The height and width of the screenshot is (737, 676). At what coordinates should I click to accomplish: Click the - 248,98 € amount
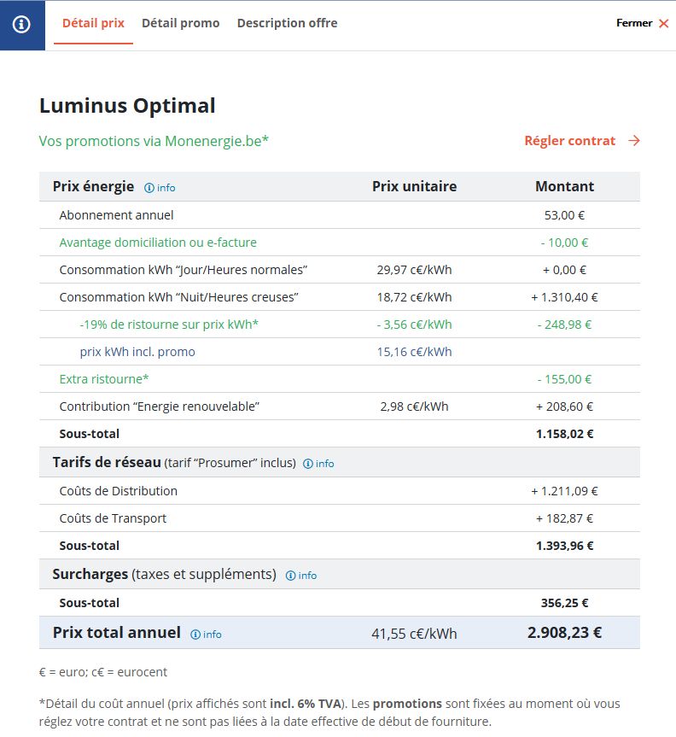[x=564, y=325]
